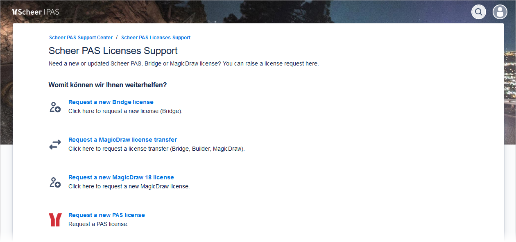The height and width of the screenshot is (242, 516).
Task: Click the license transfer description text
Action: coord(156,149)
